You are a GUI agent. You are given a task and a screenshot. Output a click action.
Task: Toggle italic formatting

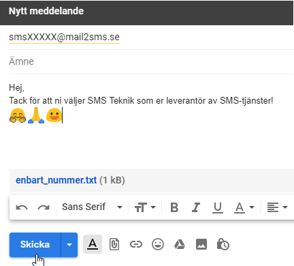tap(196, 207)
